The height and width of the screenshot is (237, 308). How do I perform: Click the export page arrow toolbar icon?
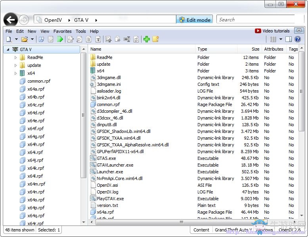(x=117, y=40)
